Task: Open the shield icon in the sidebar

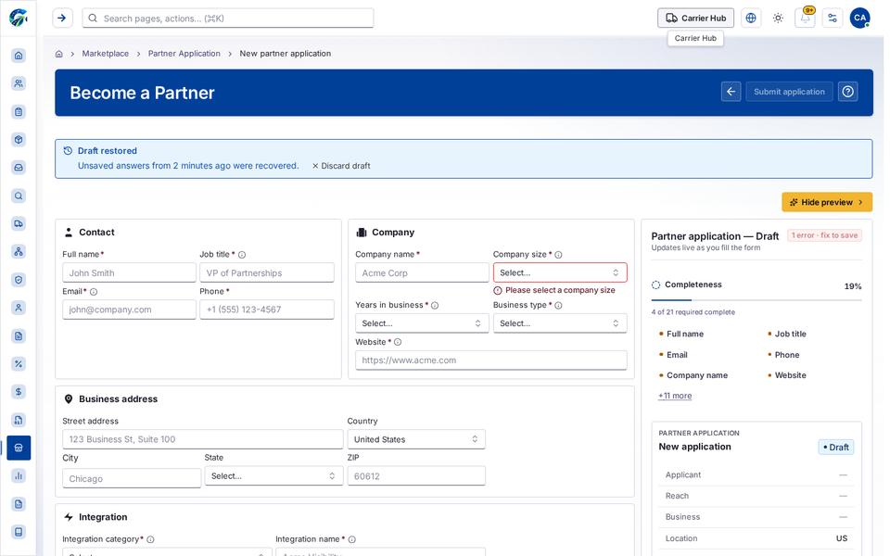Action: coord(19,280)
